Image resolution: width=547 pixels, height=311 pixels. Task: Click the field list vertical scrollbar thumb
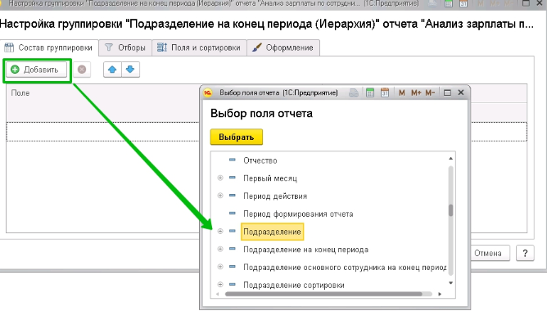pos(450,210)
